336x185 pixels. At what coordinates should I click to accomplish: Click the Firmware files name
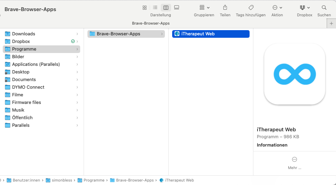(x=27, y=103)
